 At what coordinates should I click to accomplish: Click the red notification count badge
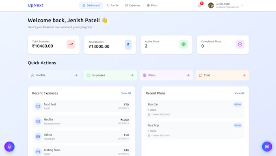pyautogui.click(x=202, y=3)
